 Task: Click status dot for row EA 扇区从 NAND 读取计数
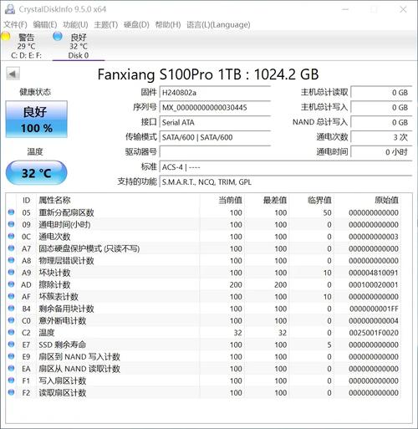tap(11, 368)
